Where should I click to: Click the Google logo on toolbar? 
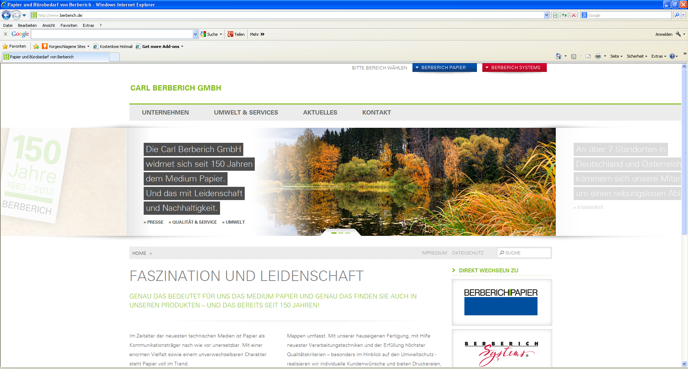20,34
